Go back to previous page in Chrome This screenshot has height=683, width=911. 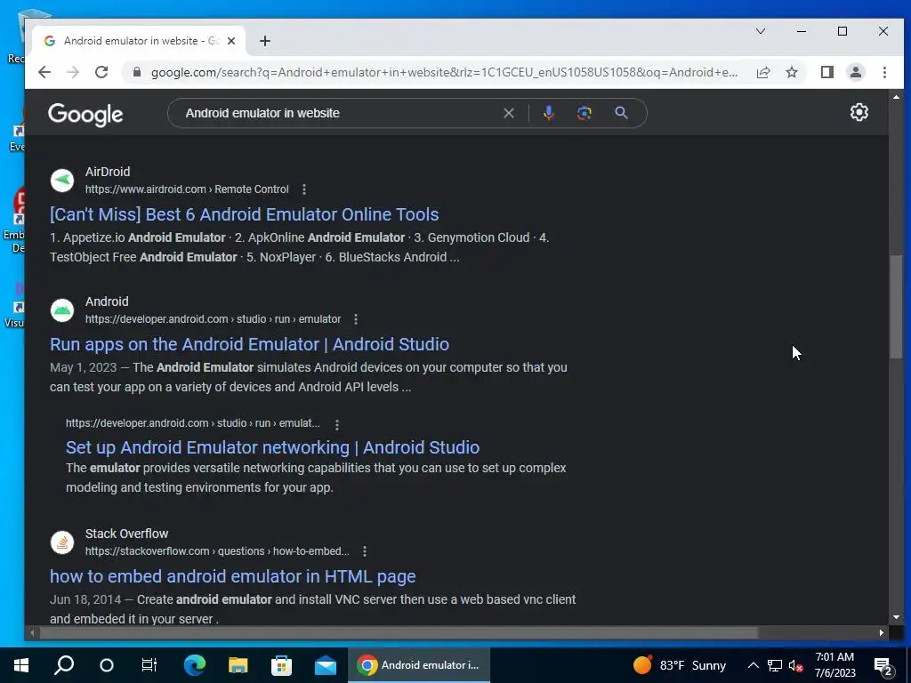[x=44, y=72]
